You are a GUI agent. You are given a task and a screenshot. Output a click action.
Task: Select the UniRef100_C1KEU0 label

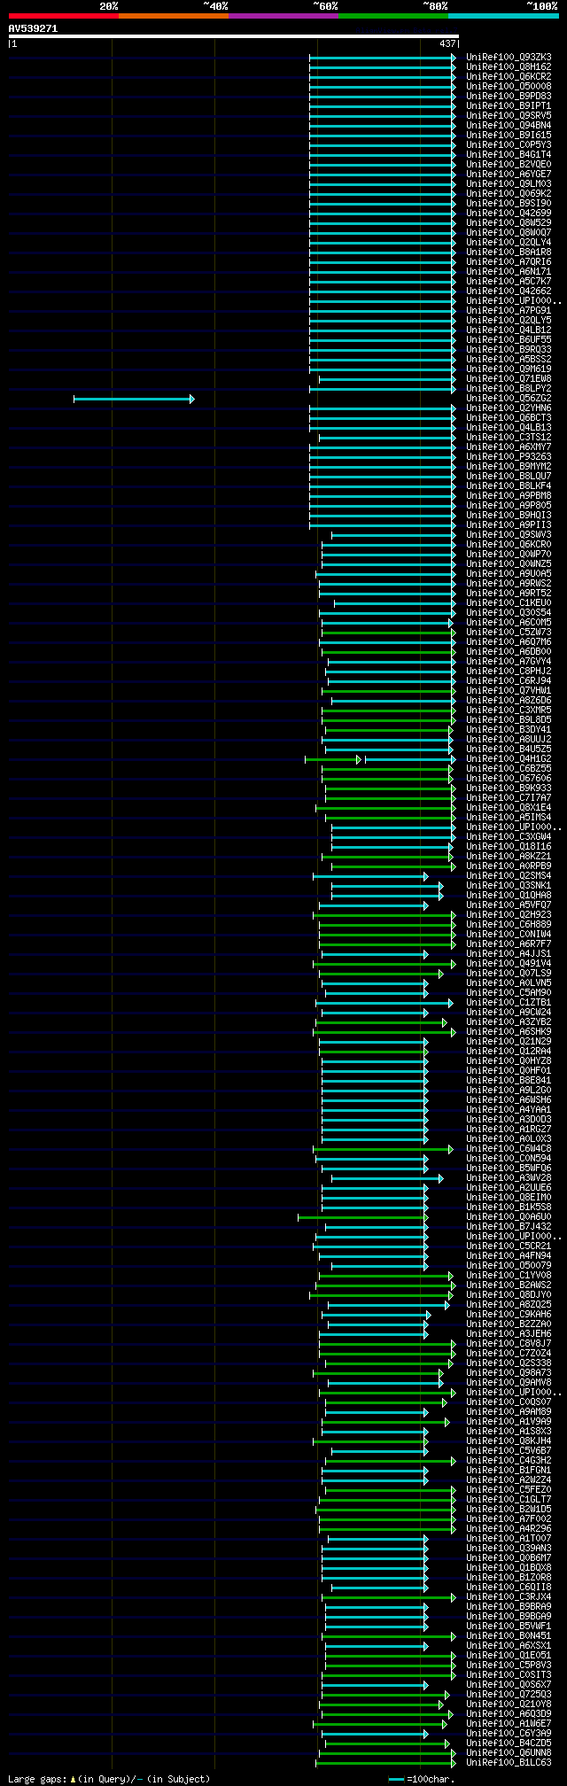[x=509, y=602]
